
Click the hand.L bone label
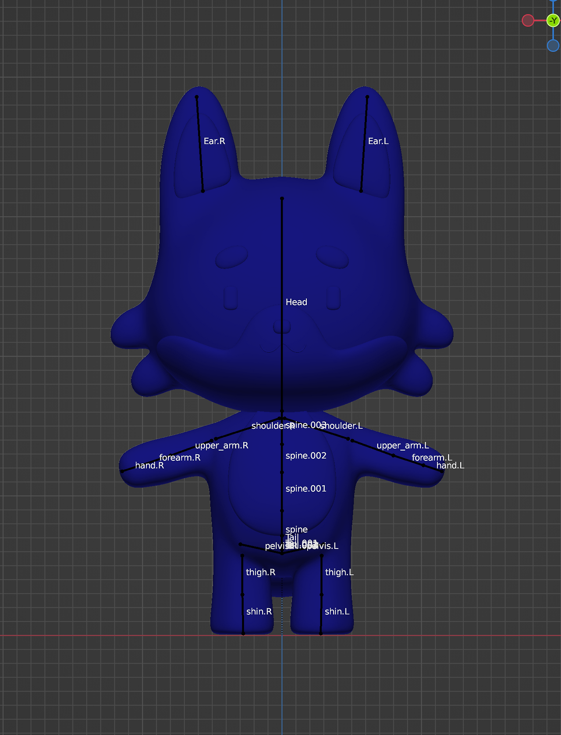450,466
